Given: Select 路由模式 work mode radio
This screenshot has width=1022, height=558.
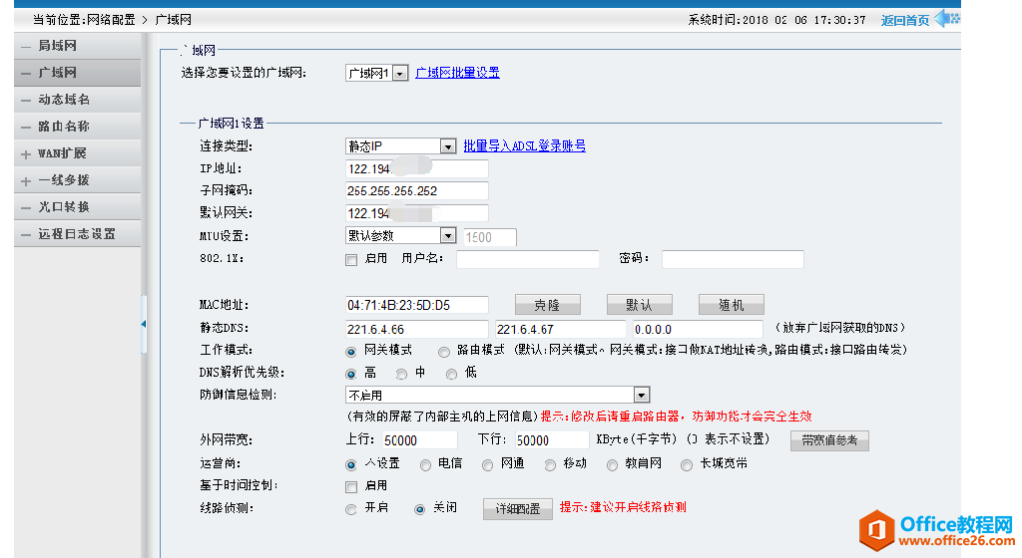Looking at the screenshot, I should click(x=444, y=351).
